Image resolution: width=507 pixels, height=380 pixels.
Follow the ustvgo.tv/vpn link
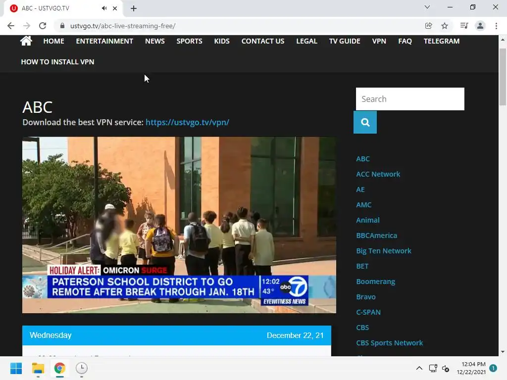click(x=187, y=123)
